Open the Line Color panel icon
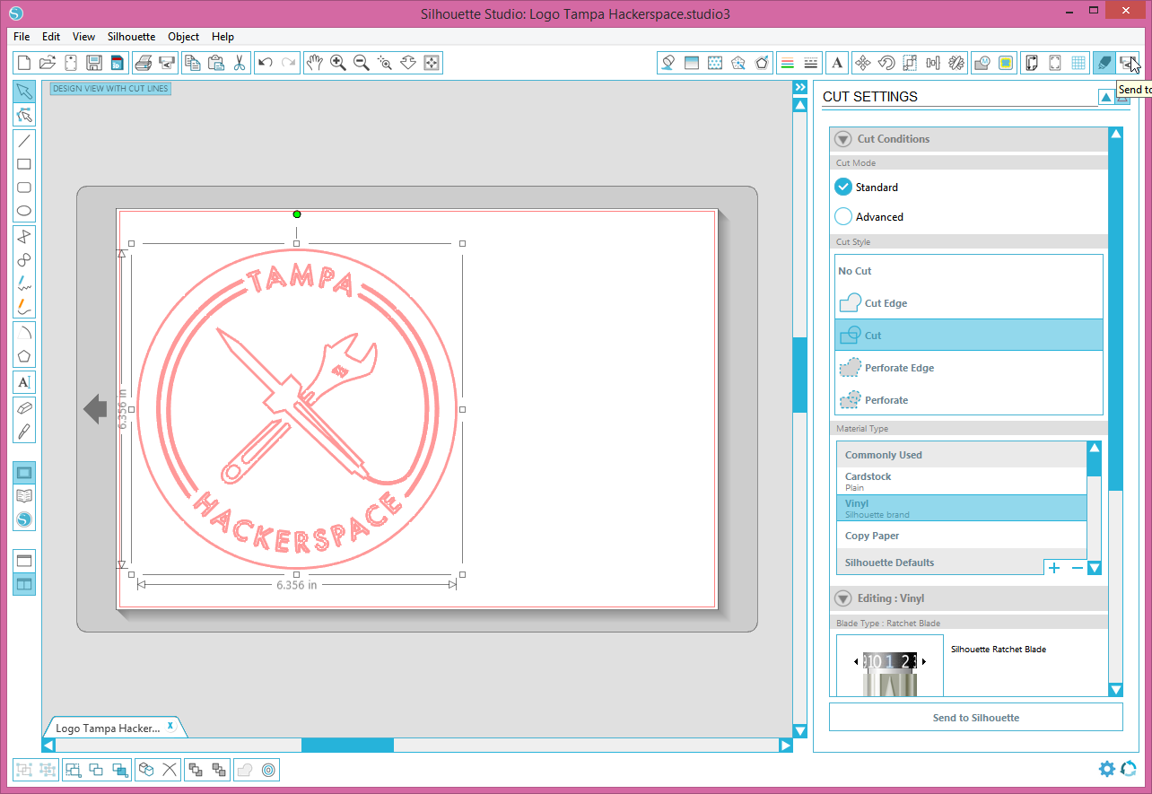 [x=787, y=63]
